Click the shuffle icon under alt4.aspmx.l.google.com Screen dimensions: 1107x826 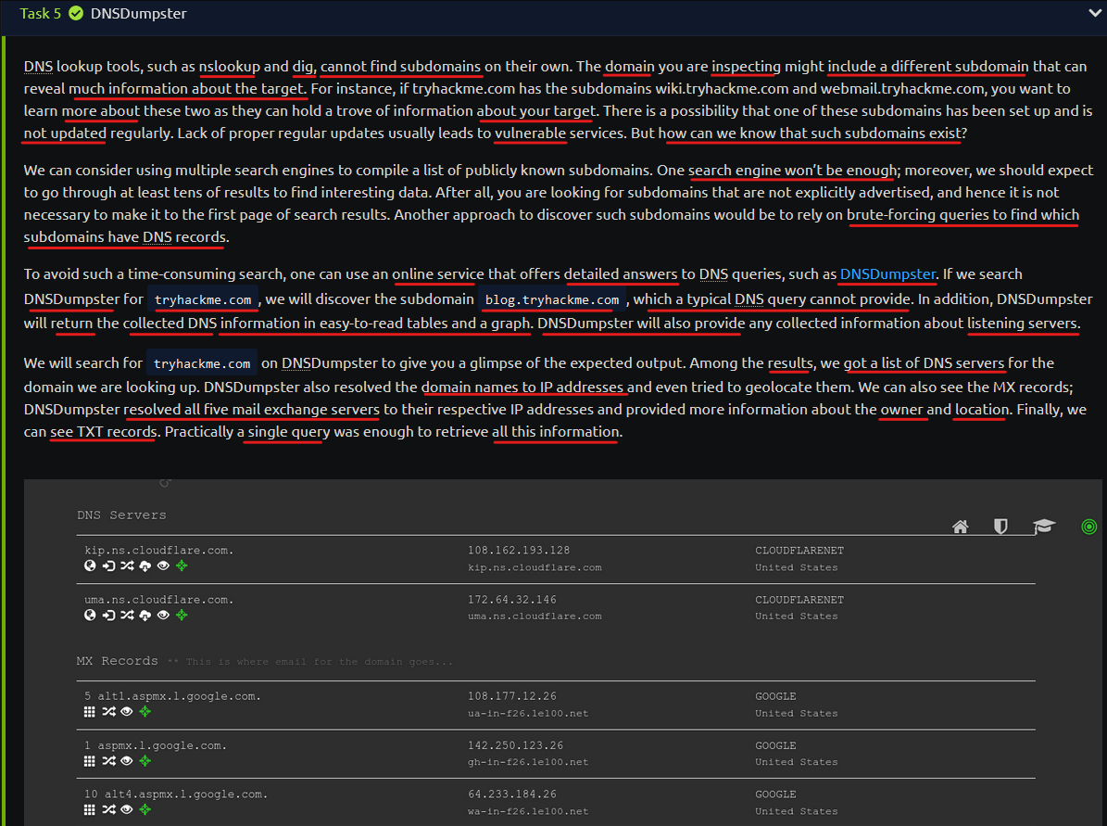coord(108,809)
